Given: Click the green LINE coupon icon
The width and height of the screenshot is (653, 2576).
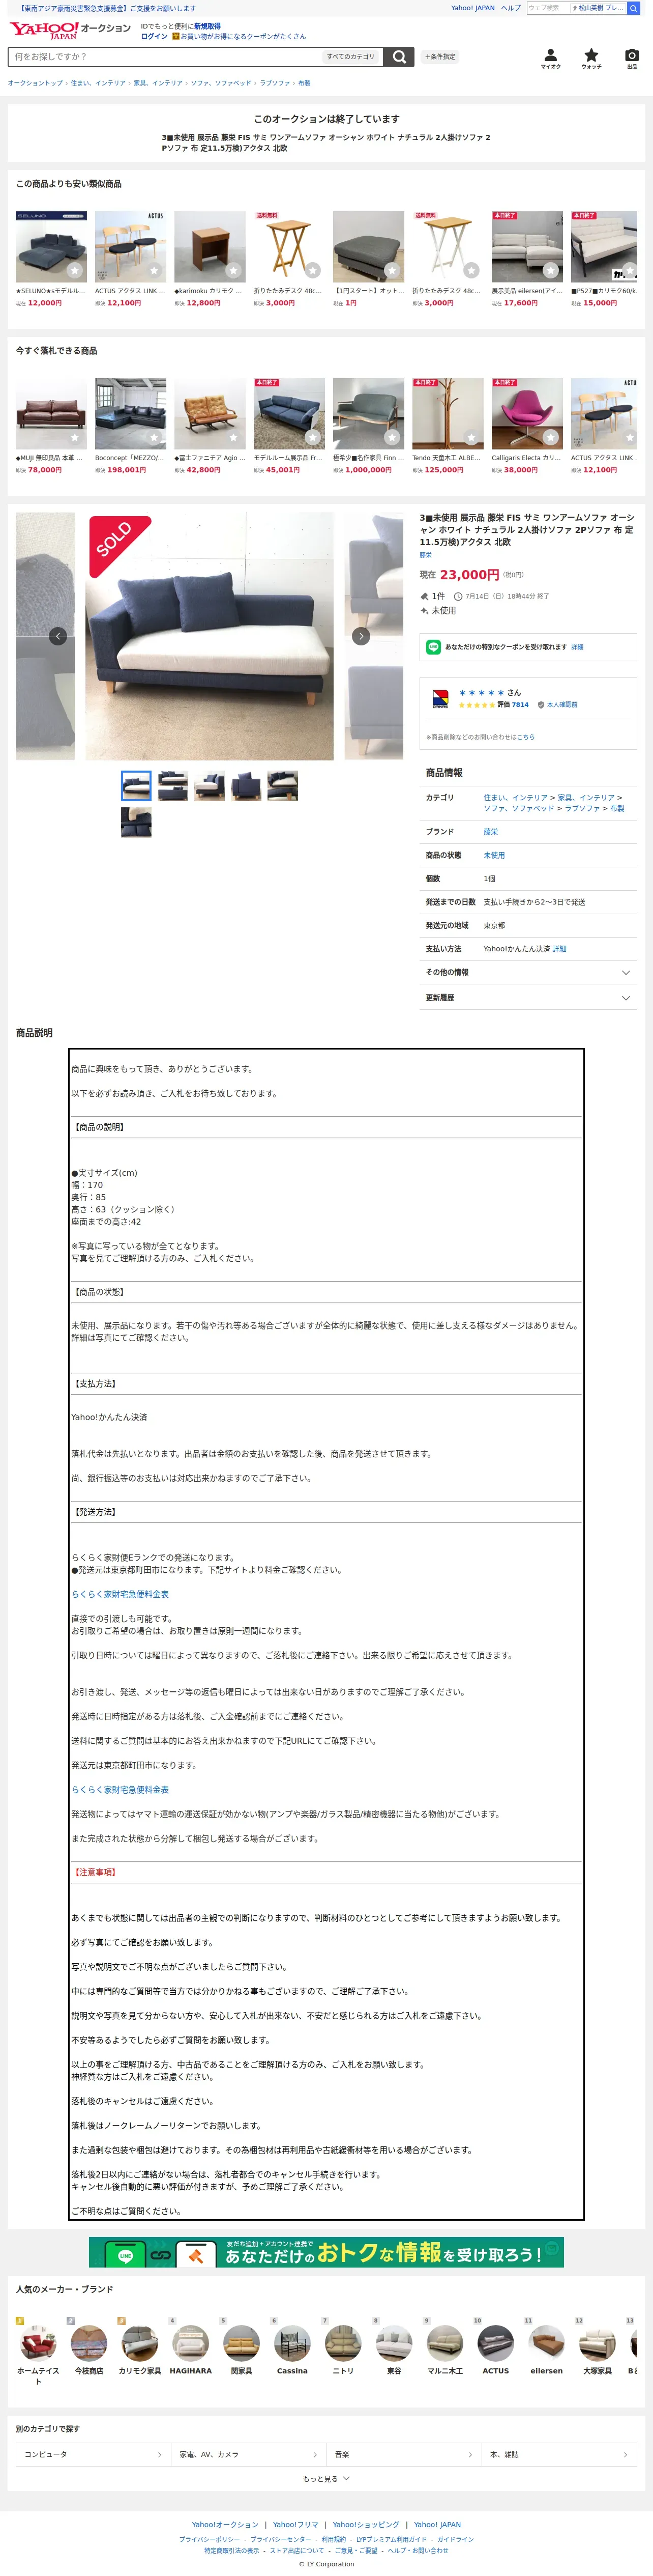Looking at the screenshot, I should tap(433, 647).
